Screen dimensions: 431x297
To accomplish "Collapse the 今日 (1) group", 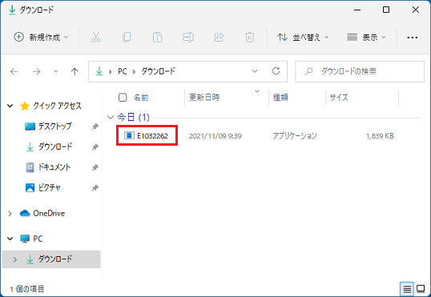I will (x=111, y=118).
